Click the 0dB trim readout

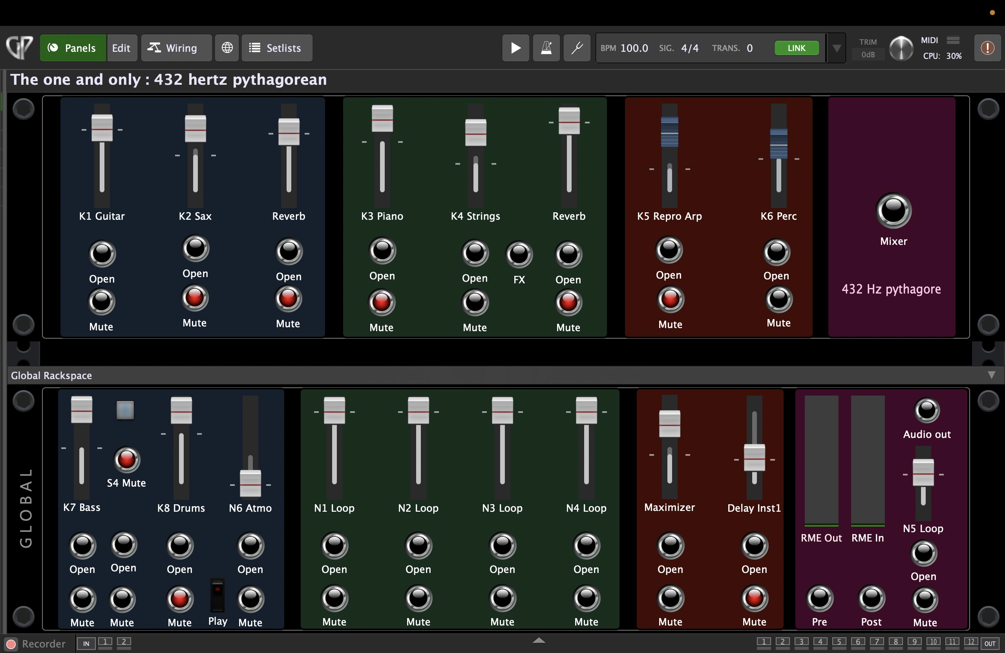(x=868, y=55)
